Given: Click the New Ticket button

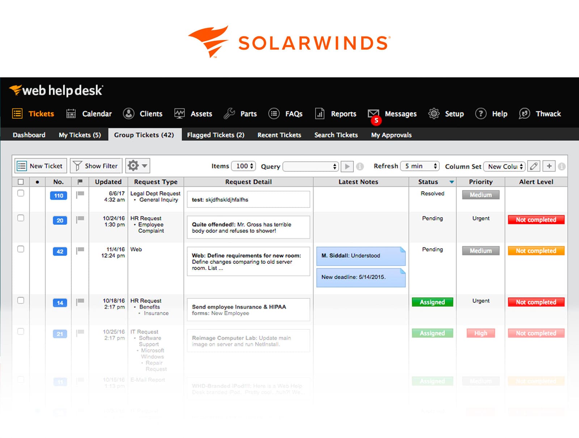Looking at the screenshot, I should [40, 166].
